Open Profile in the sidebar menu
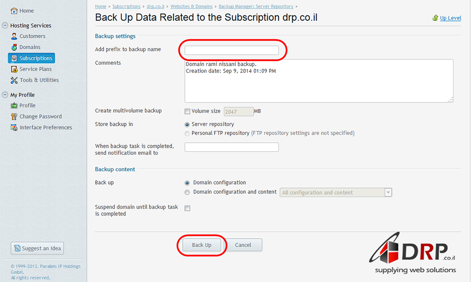The image size is (471, 282). click(27, 105)
